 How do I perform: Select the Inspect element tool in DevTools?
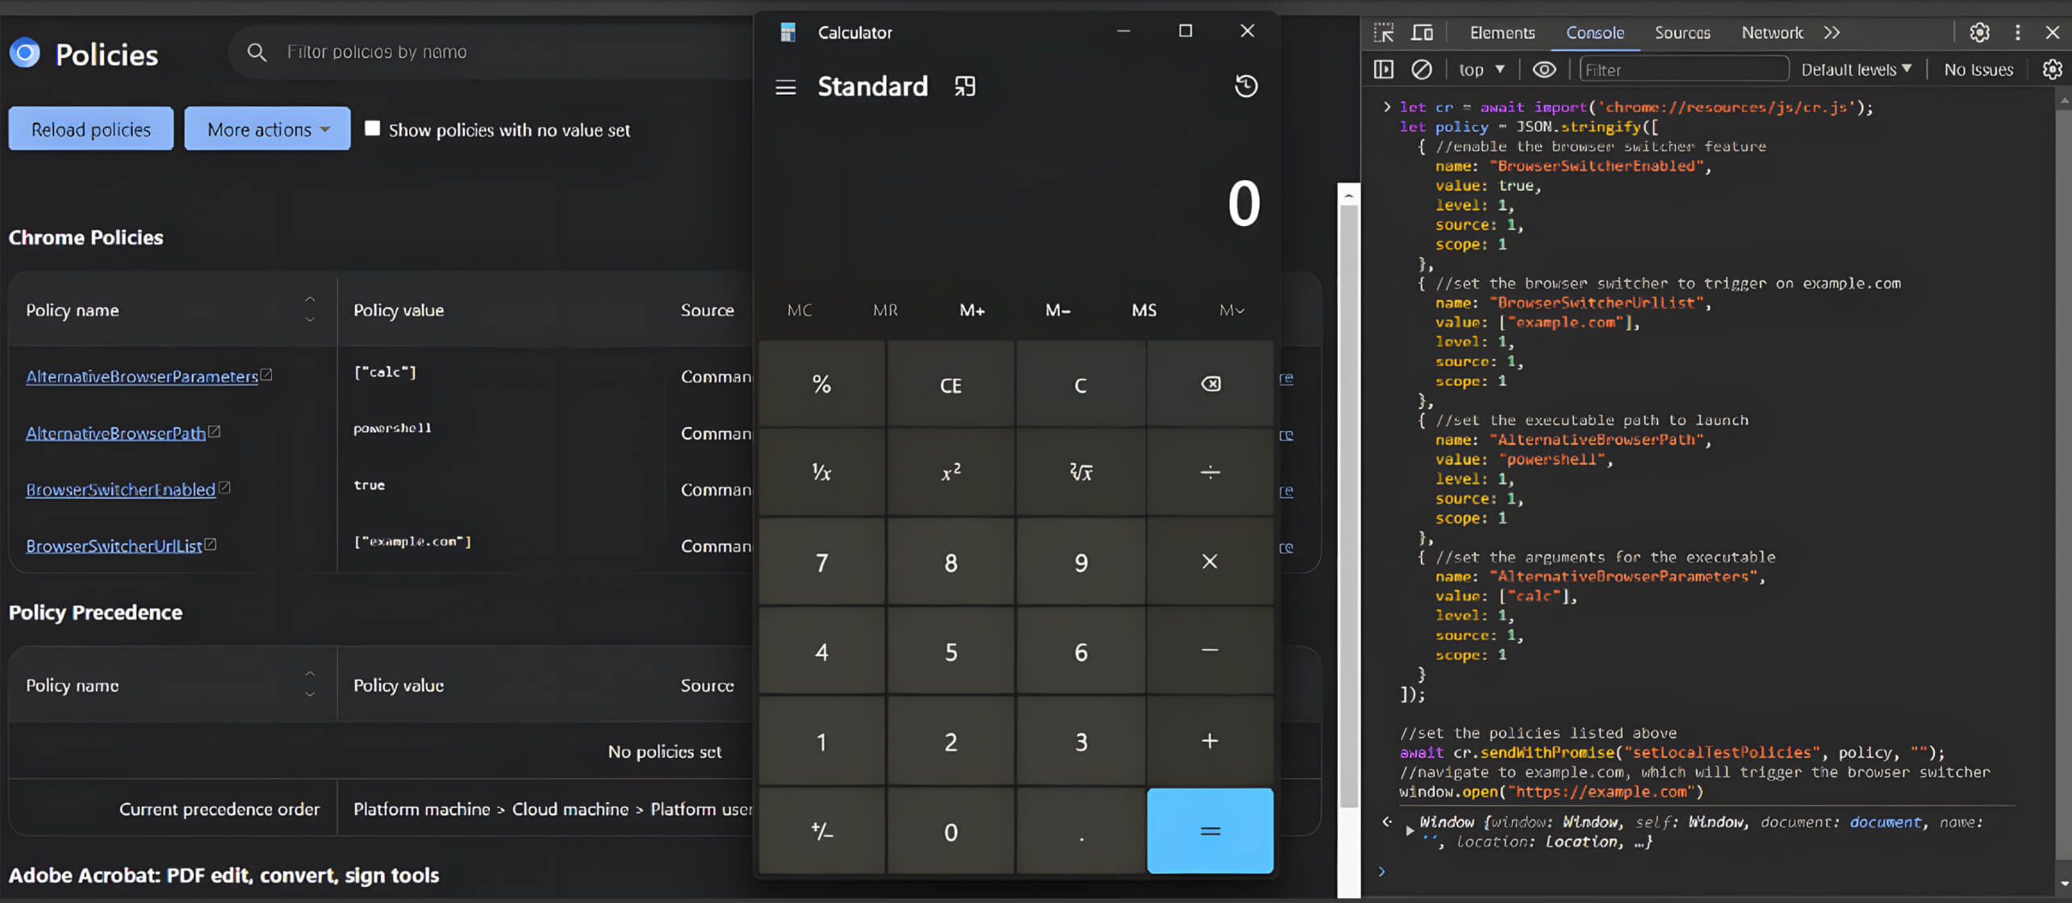[x=1383, y=31]
